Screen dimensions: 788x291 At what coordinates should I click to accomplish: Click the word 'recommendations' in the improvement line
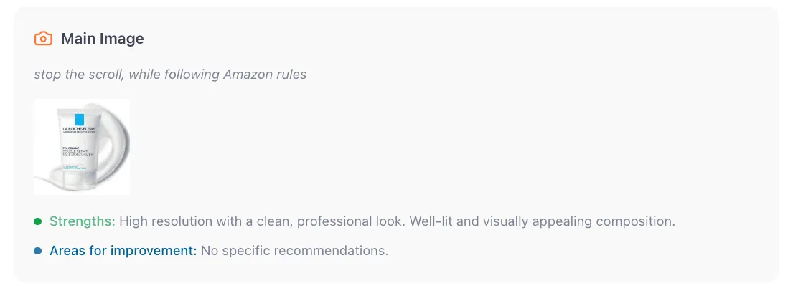coord(339,252)
